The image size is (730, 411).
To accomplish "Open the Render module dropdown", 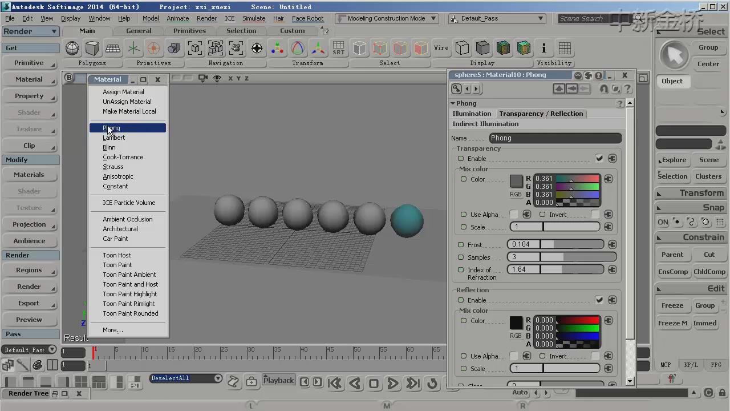I will (x=30, y=31).
